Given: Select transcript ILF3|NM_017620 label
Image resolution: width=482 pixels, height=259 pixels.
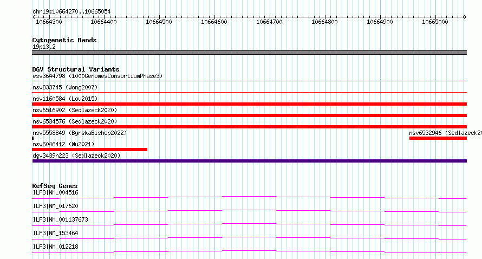Looking at the screenshot, I should (x=55, y=206).
